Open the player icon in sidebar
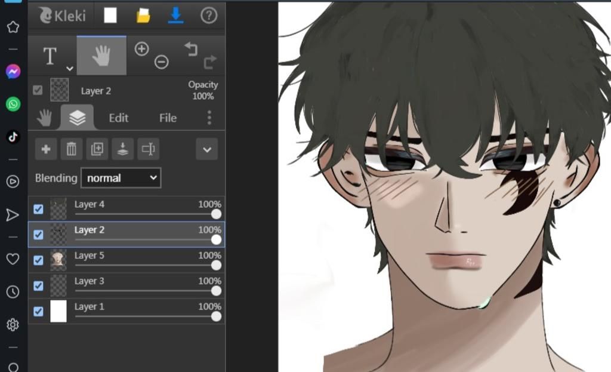Screen dimensions: 611x372 click(x=13, y=182)
